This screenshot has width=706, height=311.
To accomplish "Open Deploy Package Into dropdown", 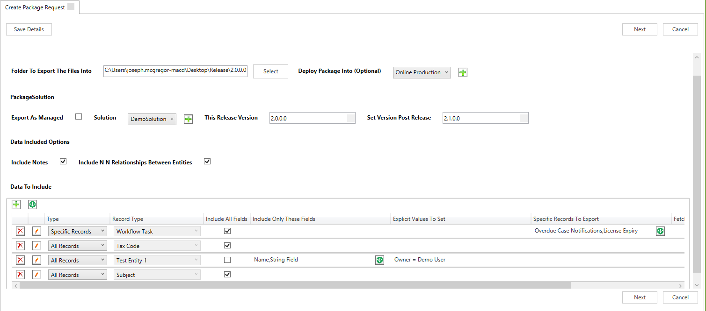I will 422,72.
